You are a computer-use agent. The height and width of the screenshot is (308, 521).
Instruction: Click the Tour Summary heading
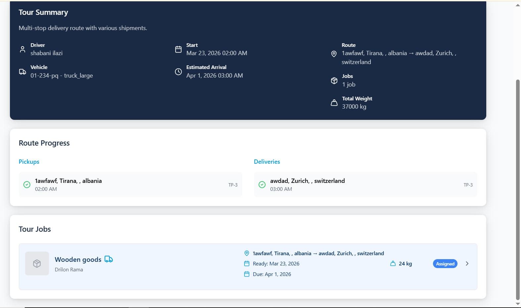coord(43,12)
